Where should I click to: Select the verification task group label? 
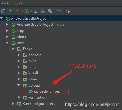(37, 98)
